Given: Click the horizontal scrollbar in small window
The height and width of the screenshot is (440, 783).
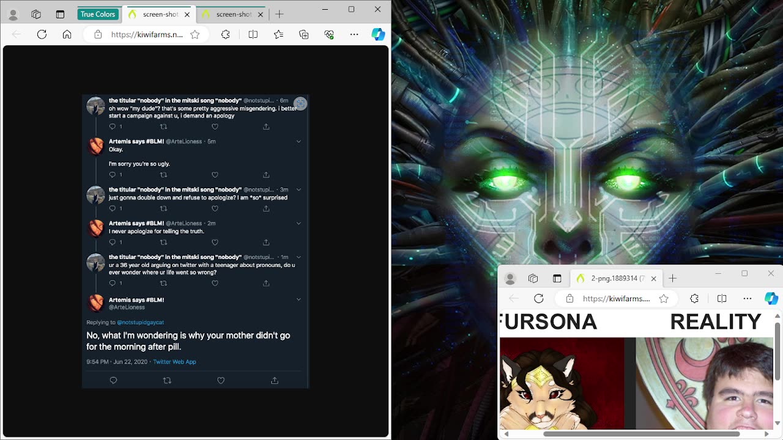Looking at the screenshot, I should [x=642, y=435].
